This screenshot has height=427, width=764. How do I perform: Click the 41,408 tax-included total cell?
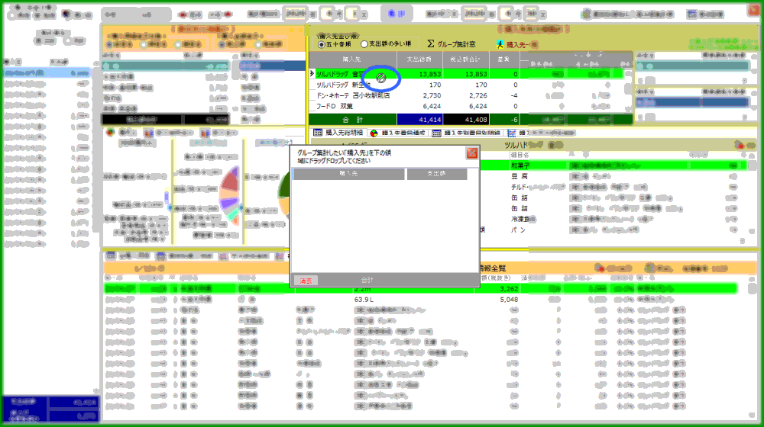(x=466, y=120)
